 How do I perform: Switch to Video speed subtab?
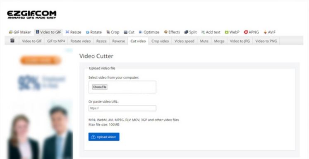point(184,41)
